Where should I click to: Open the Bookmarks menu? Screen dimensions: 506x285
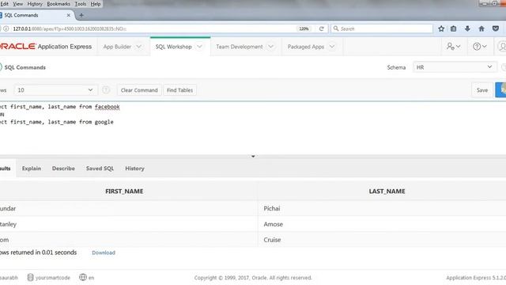[59, 4]
